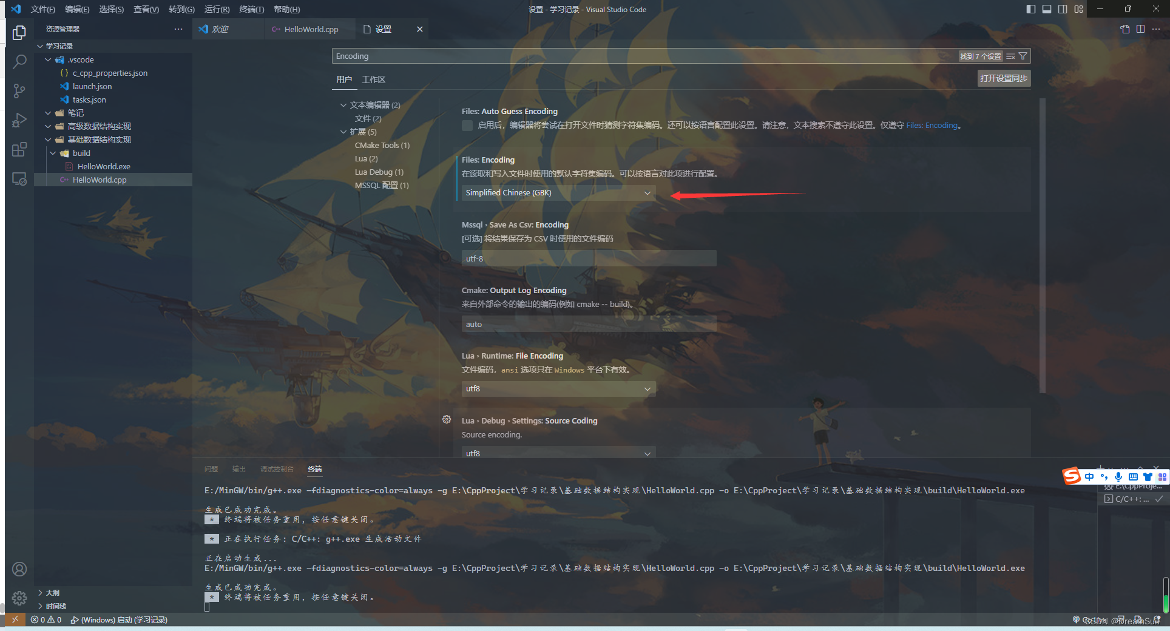
Task: Open the 文件(F) menu
Action: pyautogui.click(x=42, y=9)
